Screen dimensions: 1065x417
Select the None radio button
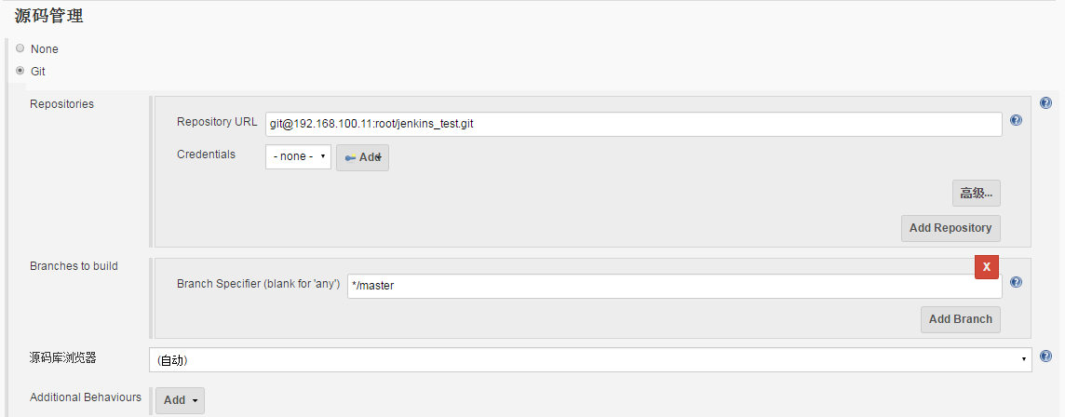coord(20,48)
